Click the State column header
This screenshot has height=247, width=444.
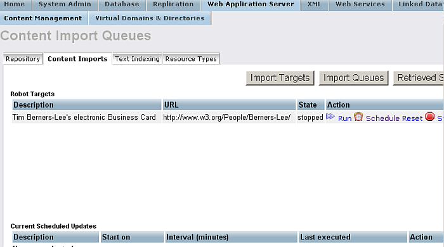pos(311,105)
